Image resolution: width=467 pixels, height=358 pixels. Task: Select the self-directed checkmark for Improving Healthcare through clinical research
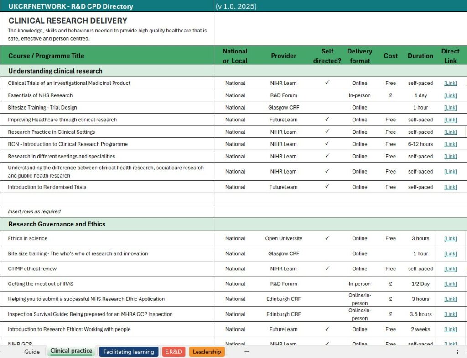tap(327, 119)
